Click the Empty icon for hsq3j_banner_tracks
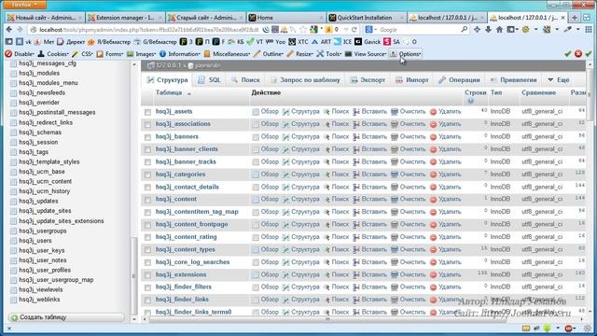The width and height of the screenshot is (597, 336). (395, 161)
